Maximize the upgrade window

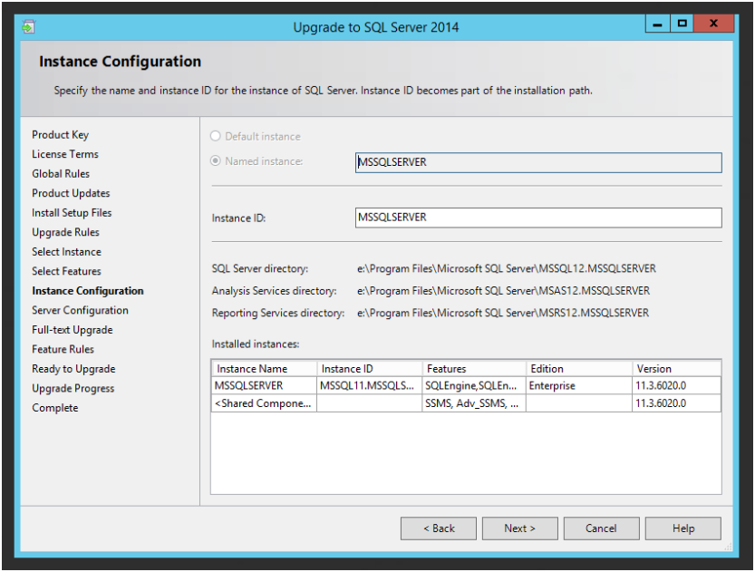click(x=682, y=24)
